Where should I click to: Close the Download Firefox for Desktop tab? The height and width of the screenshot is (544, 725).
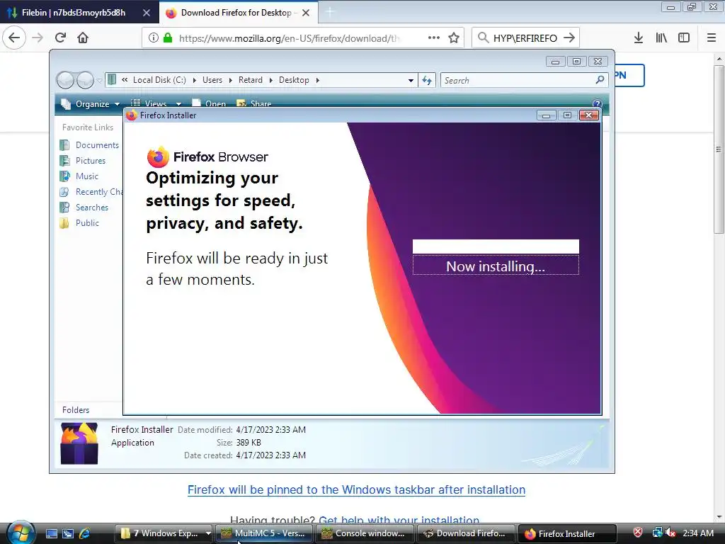pyautogui.click(x=306, y=13)
